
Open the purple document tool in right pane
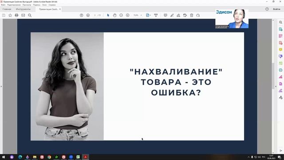tap(280, 84)
